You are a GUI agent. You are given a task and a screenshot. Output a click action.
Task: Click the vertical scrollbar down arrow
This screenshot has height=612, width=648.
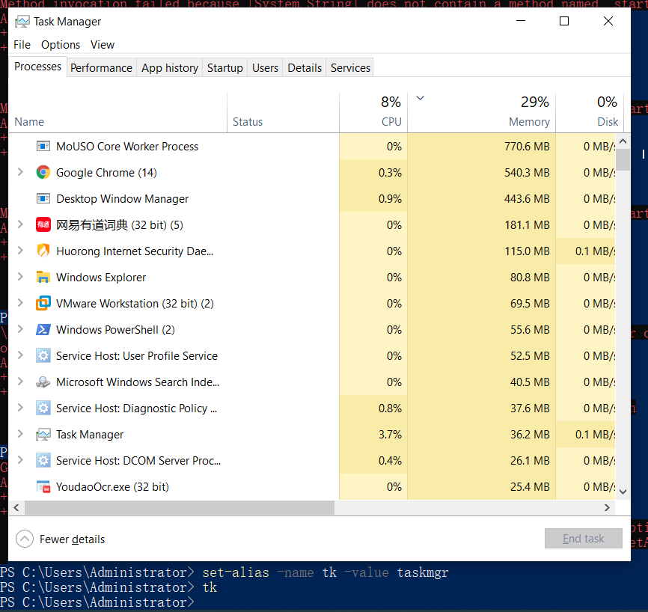point(623,492)
